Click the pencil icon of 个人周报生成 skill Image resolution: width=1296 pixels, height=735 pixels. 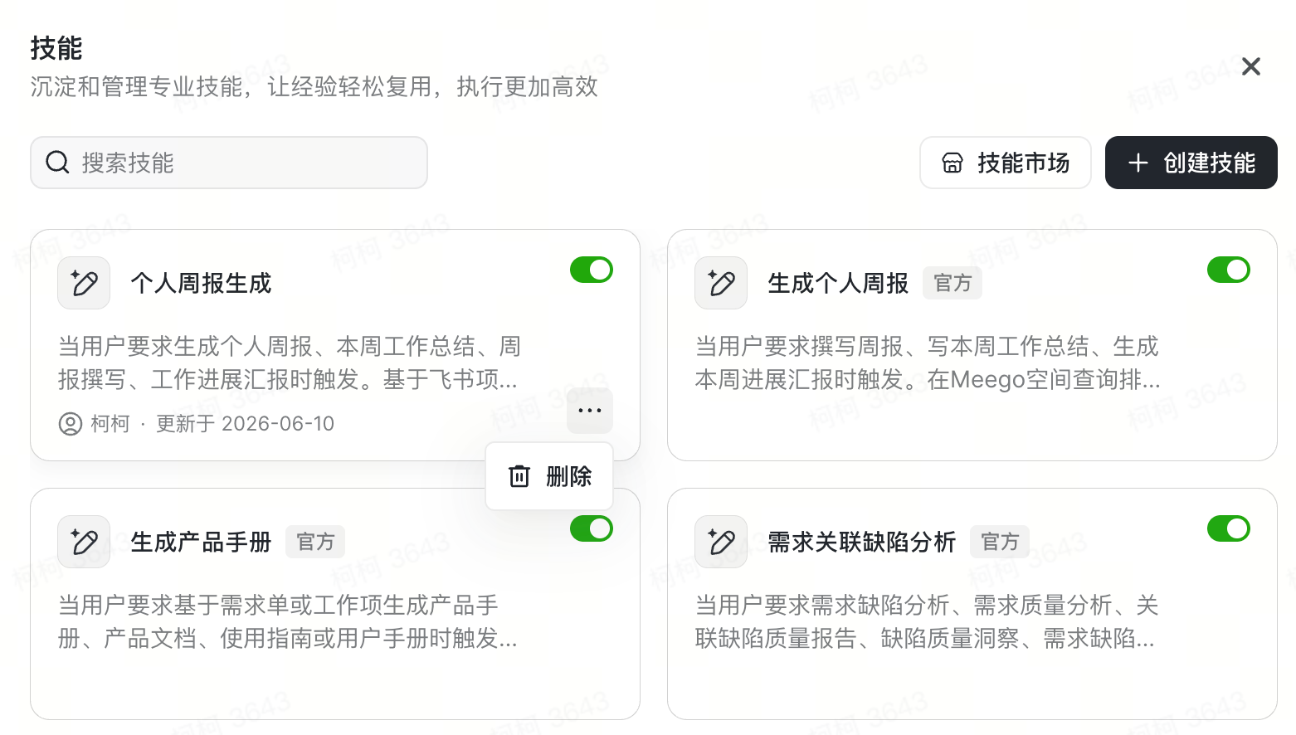[84, 283]
